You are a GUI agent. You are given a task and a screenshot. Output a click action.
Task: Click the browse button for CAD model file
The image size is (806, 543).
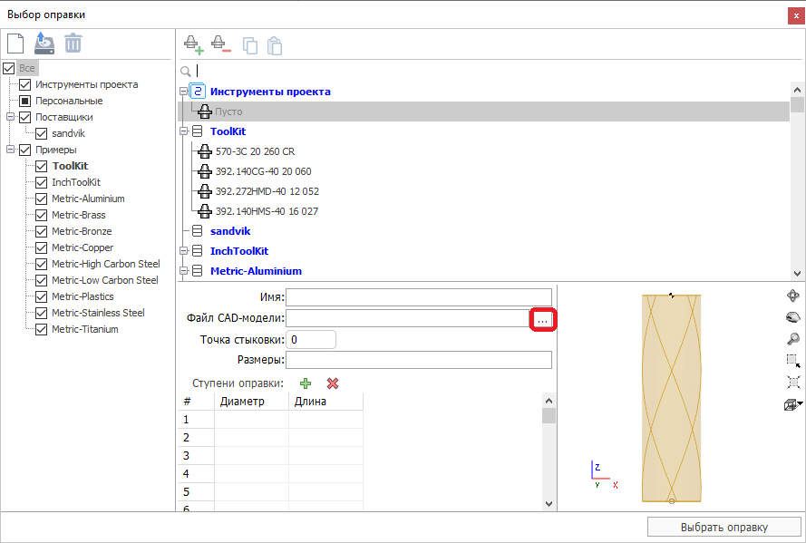[x=541, y=319]
